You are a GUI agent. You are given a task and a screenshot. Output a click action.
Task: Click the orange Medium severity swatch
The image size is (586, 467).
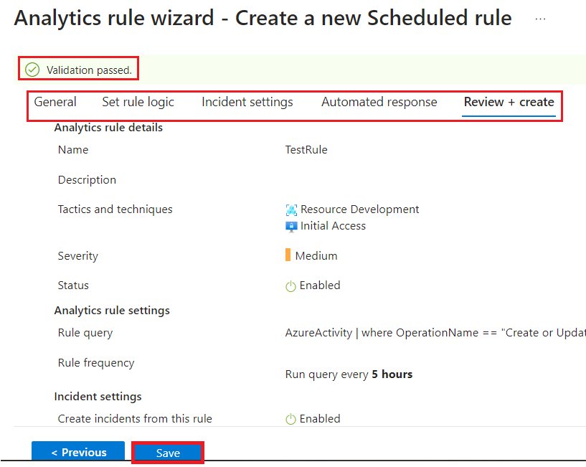(x=288, y=255)
